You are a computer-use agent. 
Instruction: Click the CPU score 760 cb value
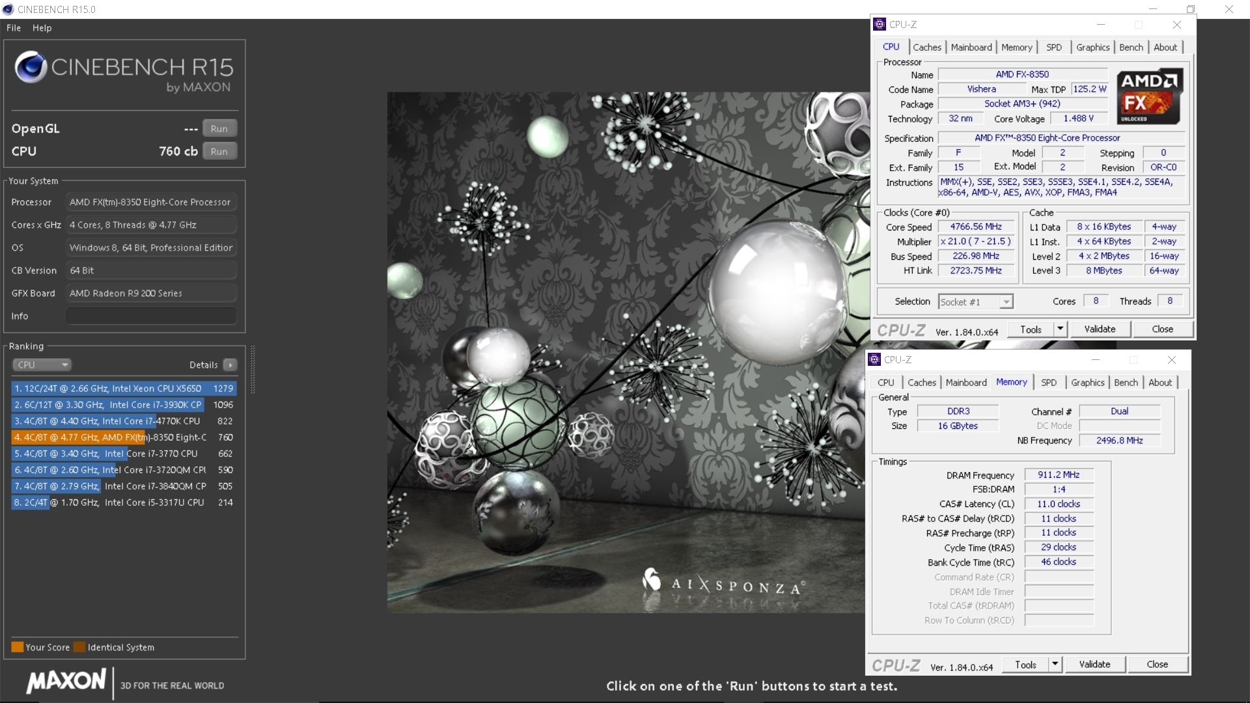(178, 151)
